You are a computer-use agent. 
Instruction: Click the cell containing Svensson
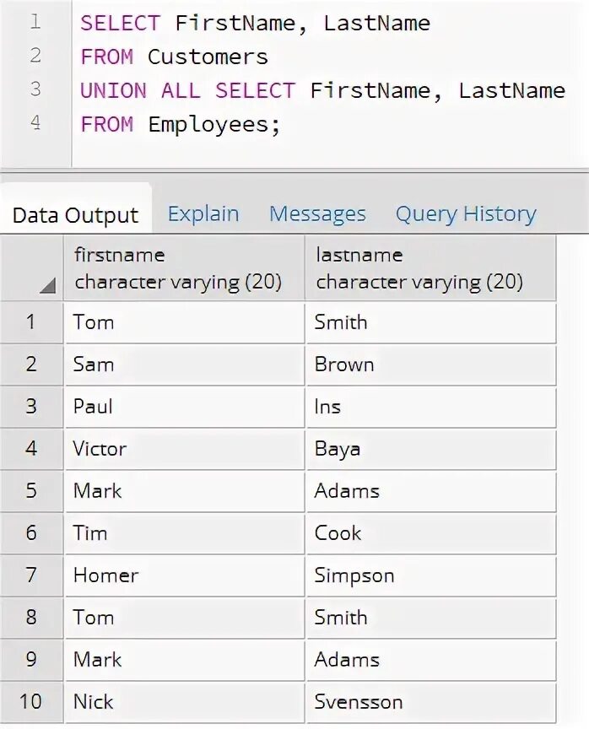(x=431, y=701)
